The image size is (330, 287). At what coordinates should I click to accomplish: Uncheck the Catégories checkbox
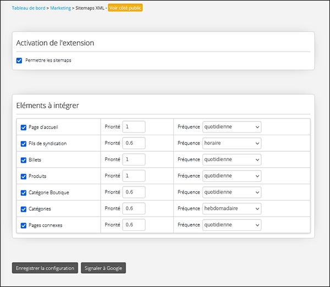[23, 209]
